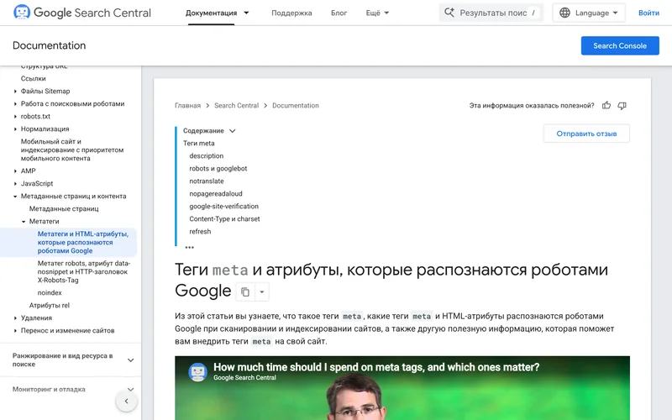Expand the Нормализация section
The height and width of the screenshot is (420, 672).
[15, 129]
